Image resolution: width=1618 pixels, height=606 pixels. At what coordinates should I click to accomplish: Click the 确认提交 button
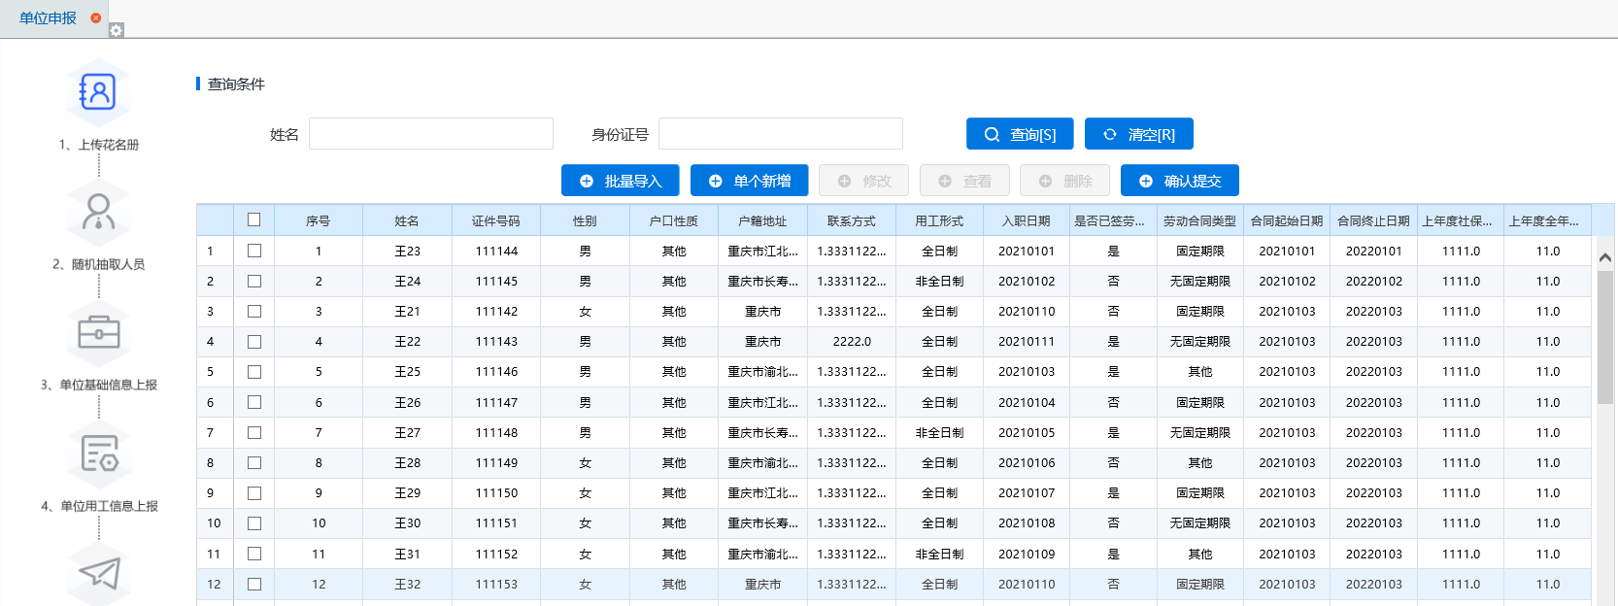1180,181
